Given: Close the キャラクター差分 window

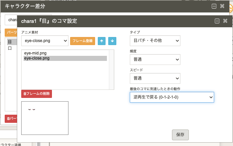Looking at the screenshot, I should [x=222, y=6].
